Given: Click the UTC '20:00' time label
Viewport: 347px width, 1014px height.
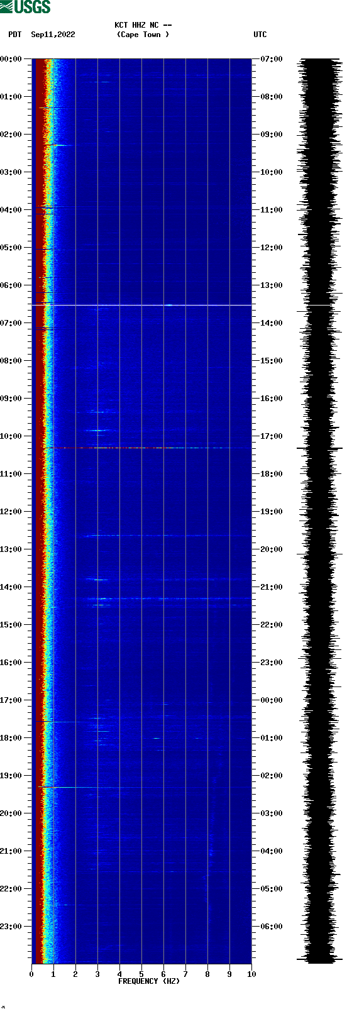Looking at the screenshot, I should click(x=272, y=549).
